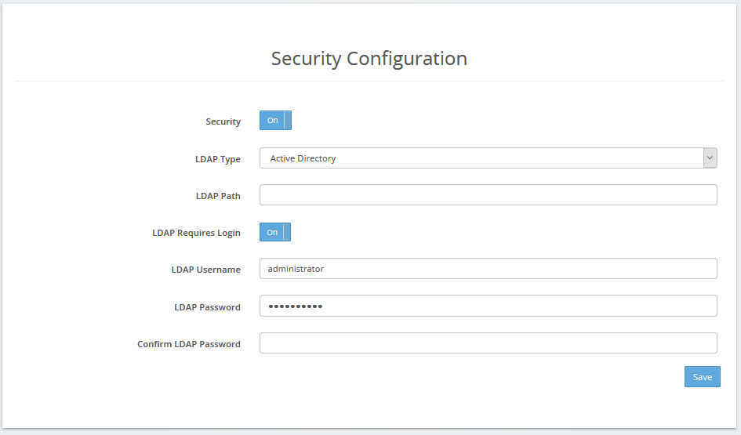Click the LDAP Password label
The image size is (741, 435).
tap(208, 307)
